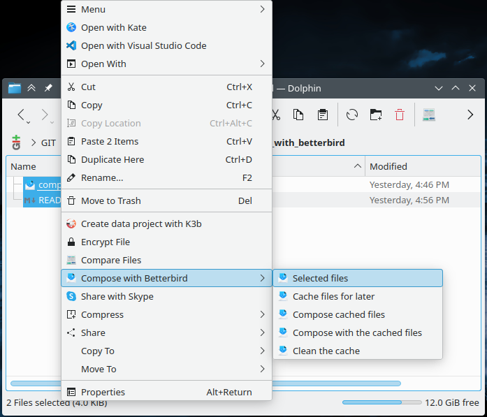This screenshot has height=417, width=487.
Task: Click '12.0 GiB free' status text
Action: pyautogui.click(x=452, y=403)
